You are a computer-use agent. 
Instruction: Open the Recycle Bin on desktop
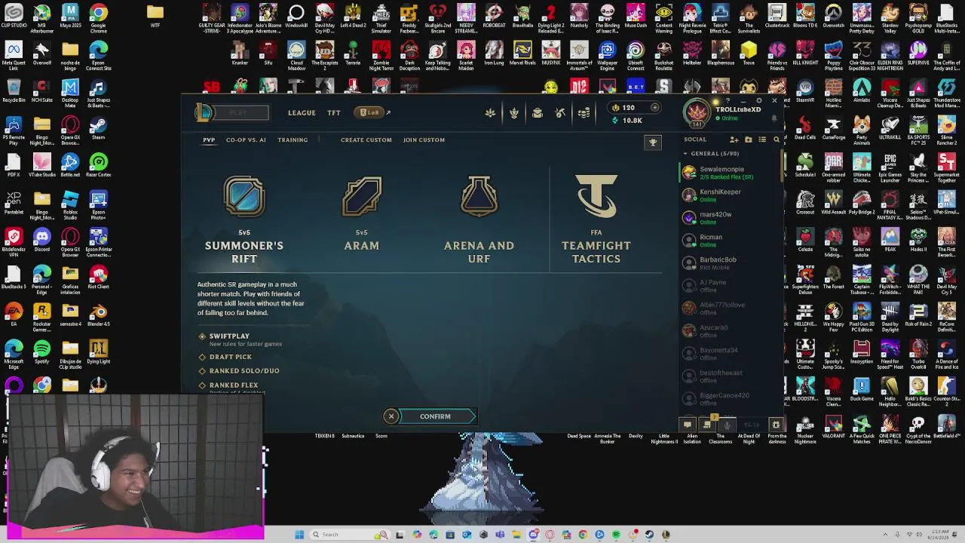pos(14,90)
